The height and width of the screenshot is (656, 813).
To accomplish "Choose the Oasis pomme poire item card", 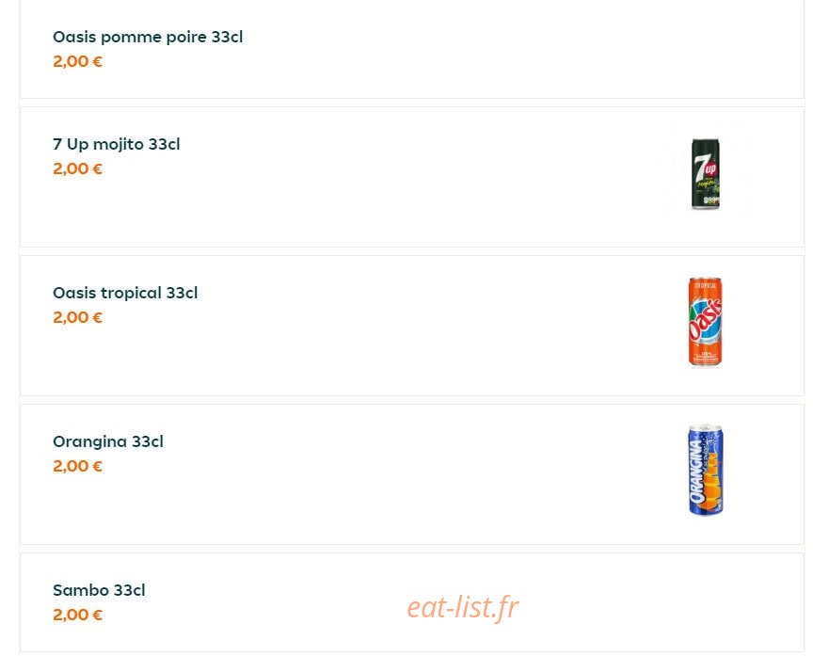I will tap(412, 49).
